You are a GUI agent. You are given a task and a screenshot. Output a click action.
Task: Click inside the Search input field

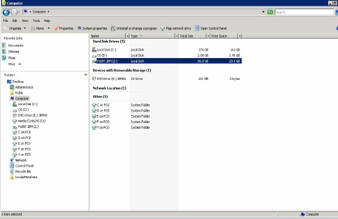coord(304,12)
